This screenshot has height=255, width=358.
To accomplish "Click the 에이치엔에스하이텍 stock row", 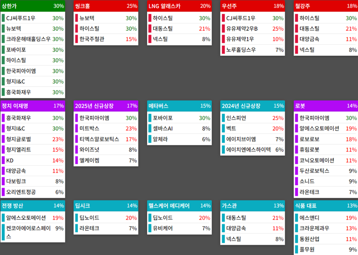I will tap(252, 150).
